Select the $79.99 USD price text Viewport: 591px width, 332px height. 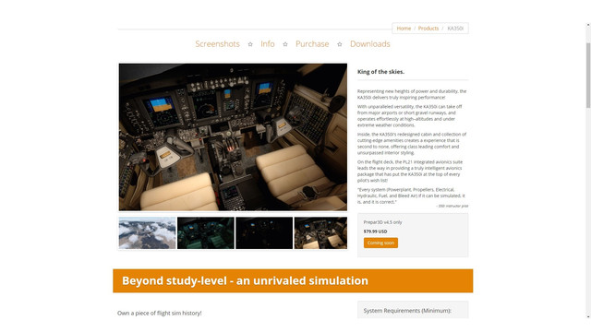(x=376, y=231)
